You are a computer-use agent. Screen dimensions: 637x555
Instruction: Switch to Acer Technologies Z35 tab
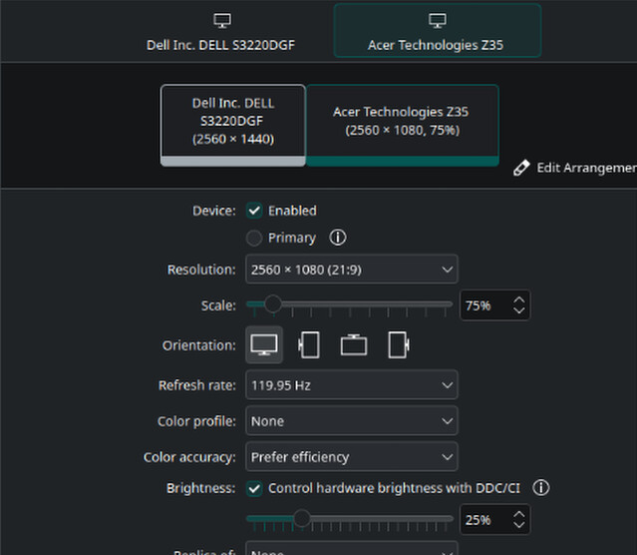pyautogui.click(x=437, y=33)
